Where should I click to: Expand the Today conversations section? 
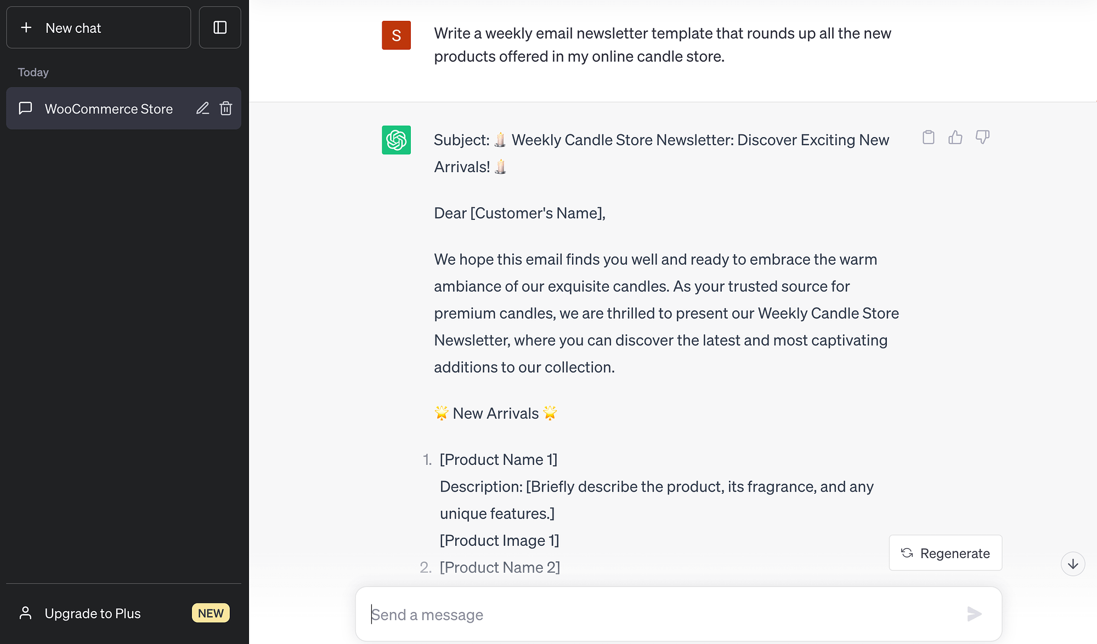pyautogui.click(x=35, y=71)
